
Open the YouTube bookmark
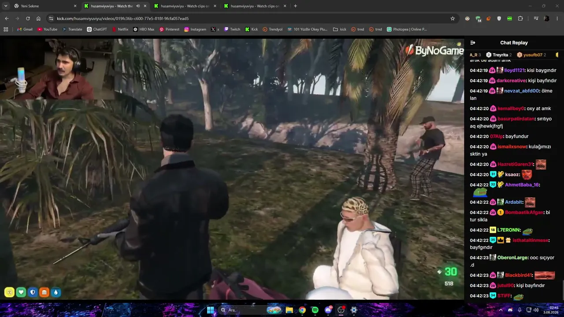48,29
